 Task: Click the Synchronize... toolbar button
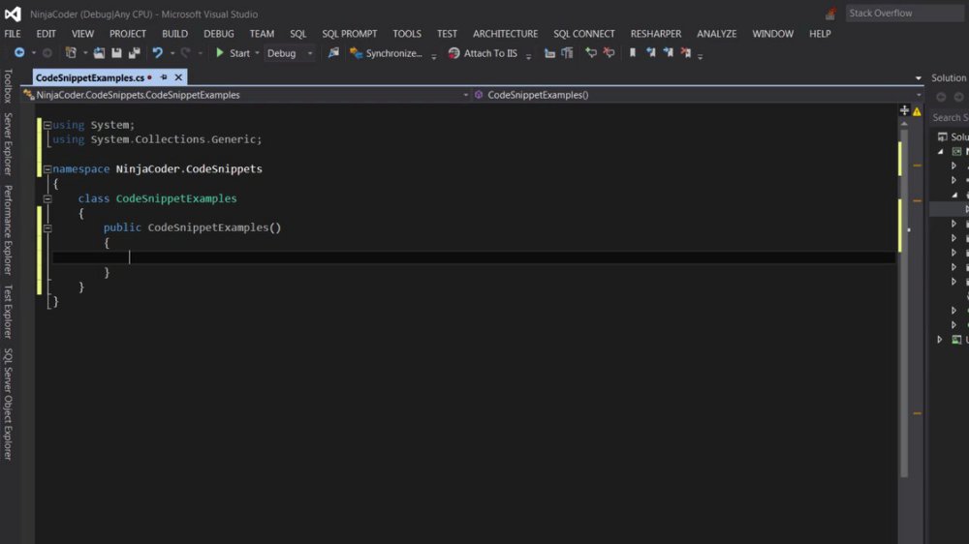[x=387, y=53]
